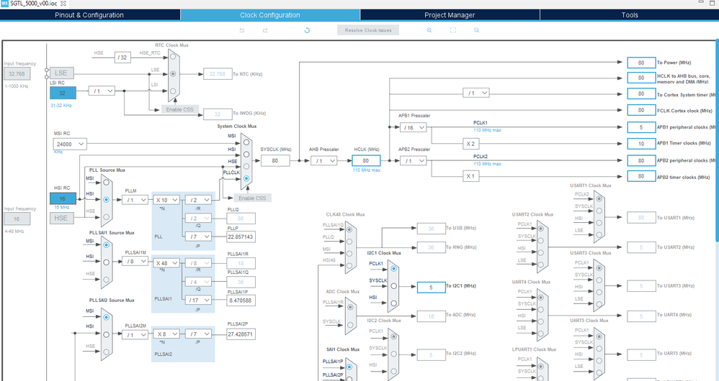The image size is (719, 381).
Task: Click the circular reset clocks icon
Action: [307, 30]
